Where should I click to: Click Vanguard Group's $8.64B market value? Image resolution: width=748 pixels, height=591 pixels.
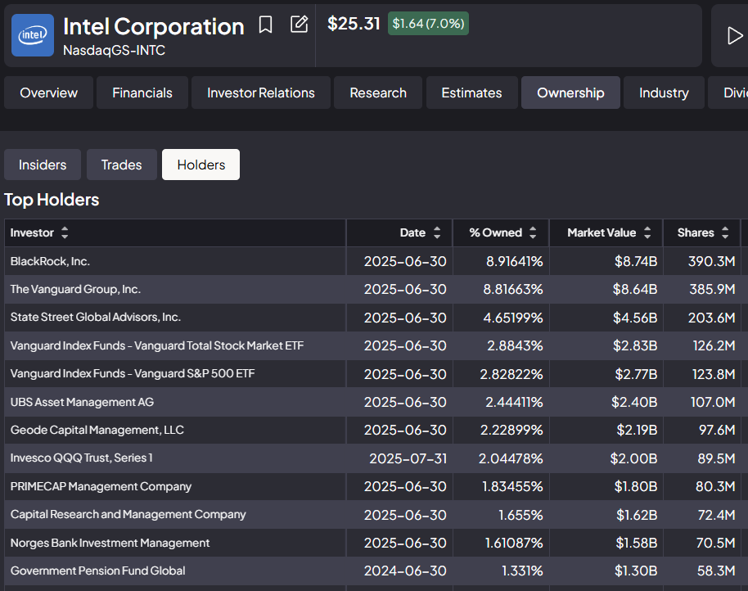(x=635, y=289)
